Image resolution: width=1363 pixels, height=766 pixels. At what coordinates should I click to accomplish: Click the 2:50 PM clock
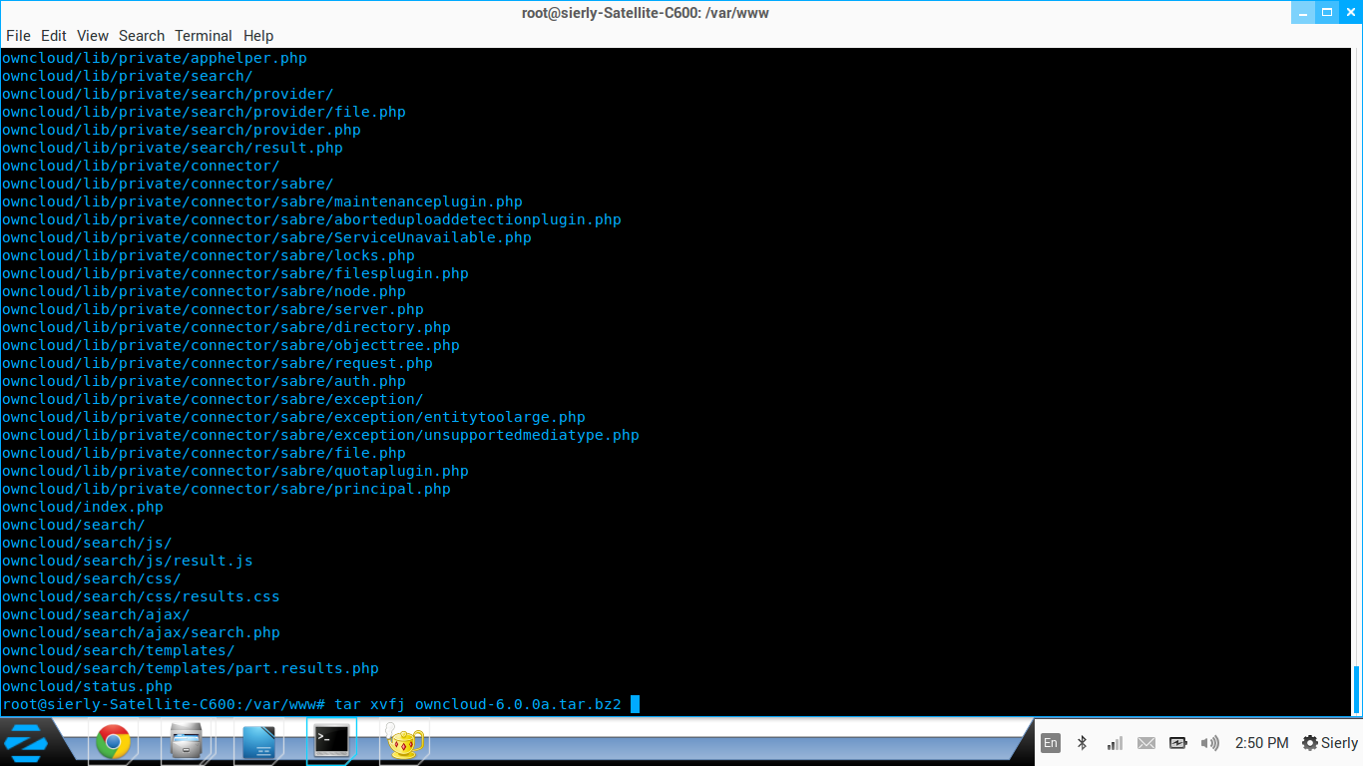pos(1261,743)
